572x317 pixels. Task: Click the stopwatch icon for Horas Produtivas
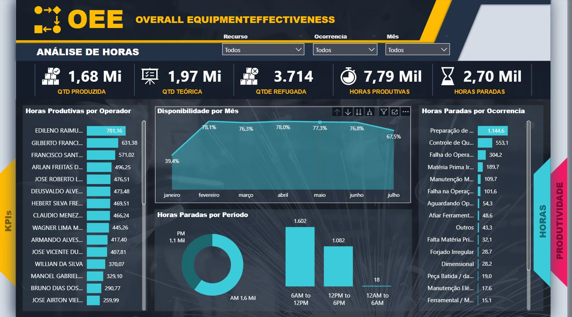(348, 76)
